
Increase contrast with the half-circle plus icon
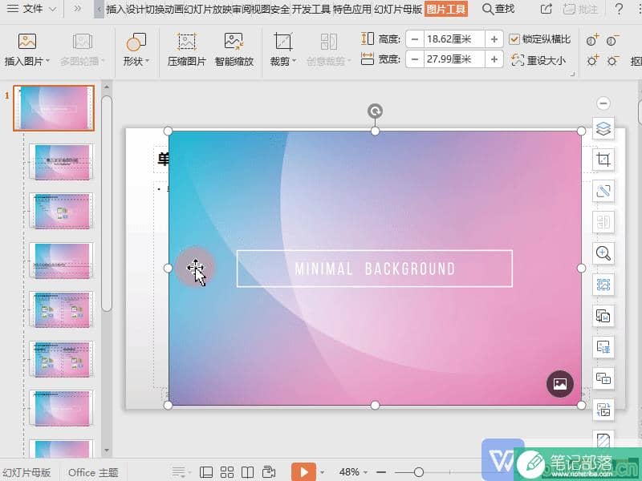592,40
